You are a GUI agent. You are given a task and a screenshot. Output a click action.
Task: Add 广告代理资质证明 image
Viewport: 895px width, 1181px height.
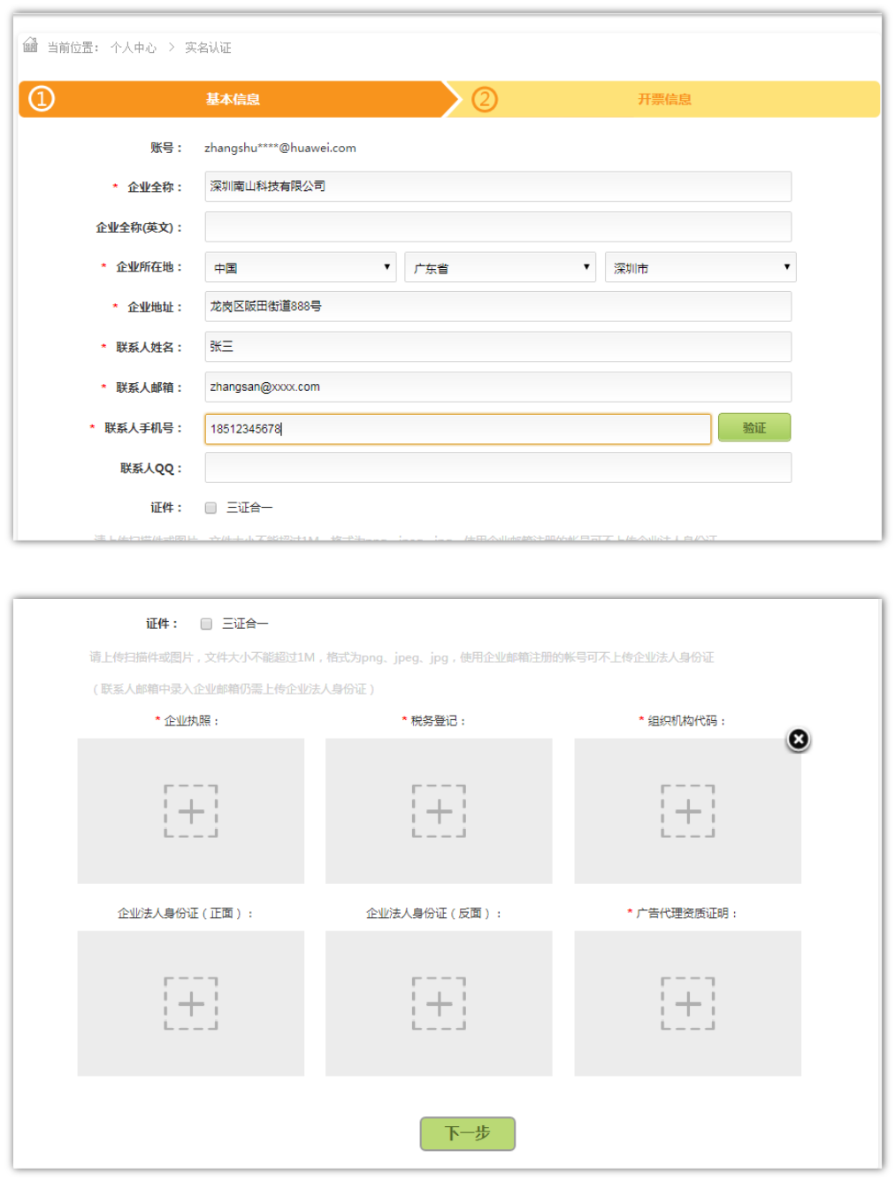pyautogui.click(x=687, y=1003)
